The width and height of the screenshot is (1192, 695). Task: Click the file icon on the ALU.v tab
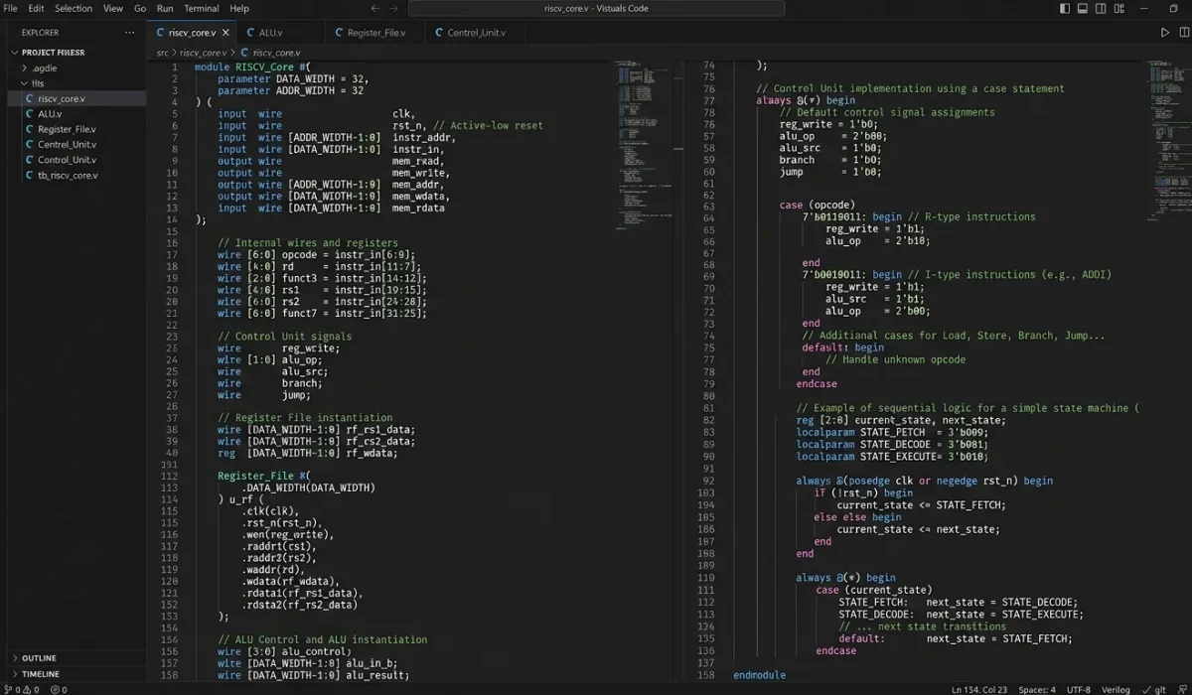point(249,33)
